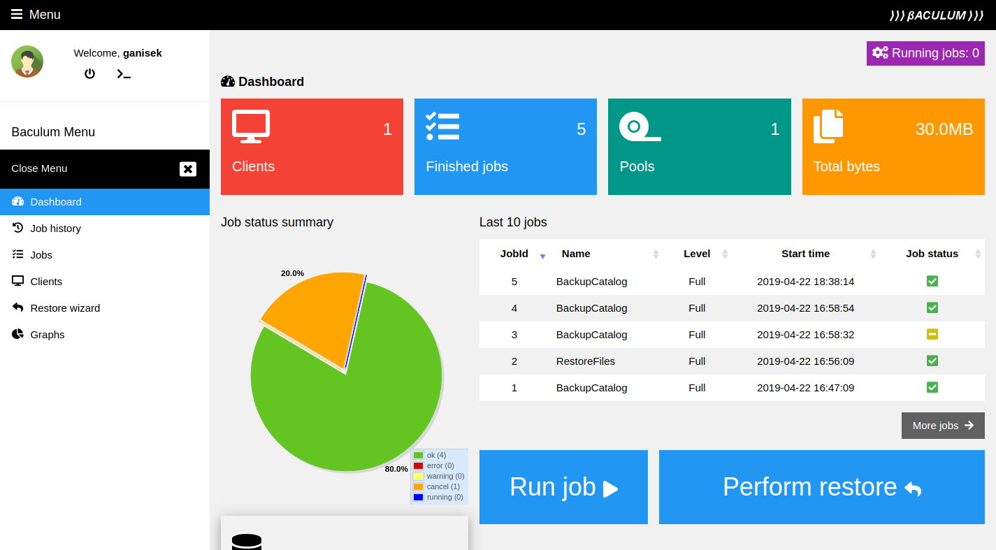Click the Jobs checklist icon in sidebar
This screenshot has width=996, height=550.
pyautogui.click(x=18, y=254)
